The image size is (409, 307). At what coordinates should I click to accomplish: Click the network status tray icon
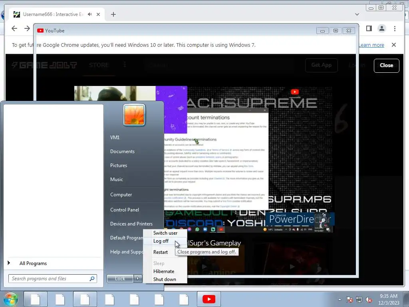point(359,300)
